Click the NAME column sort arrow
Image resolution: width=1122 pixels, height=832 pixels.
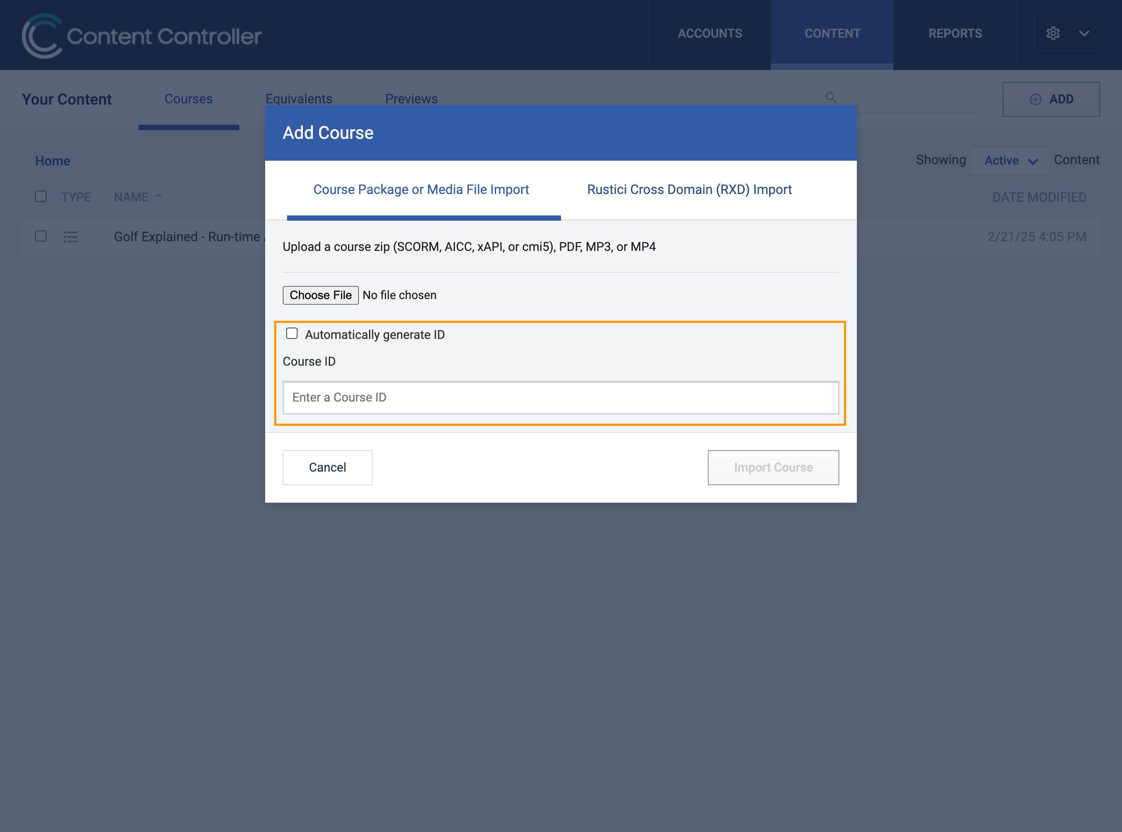pos(158,197)
